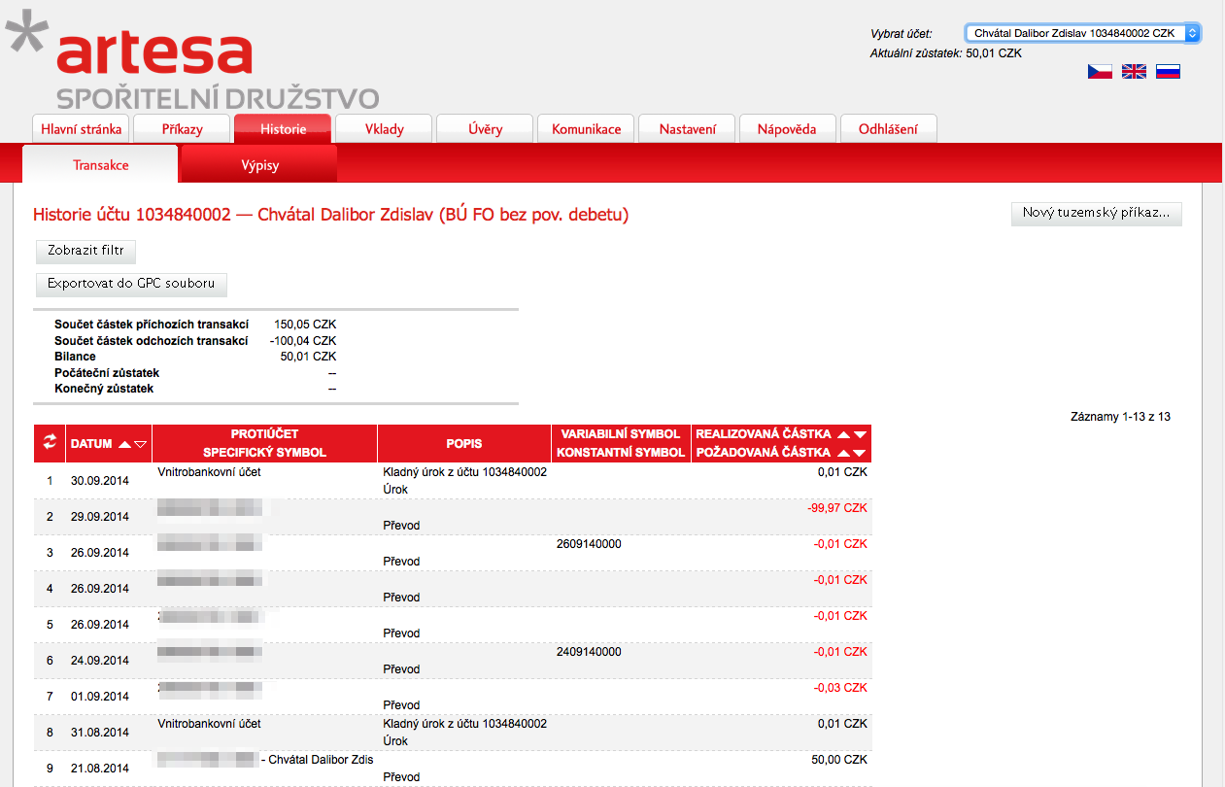
Task: Click Exportovat do GPC souboru
Action: click(x=131, y=284)
